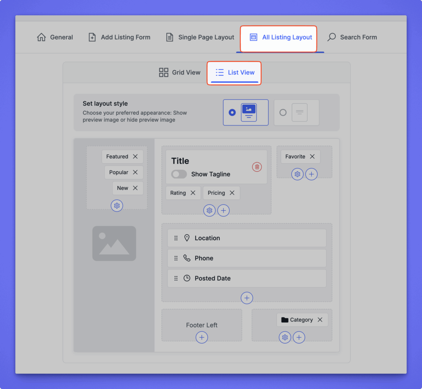Remove the Category widget

point(320,320)
